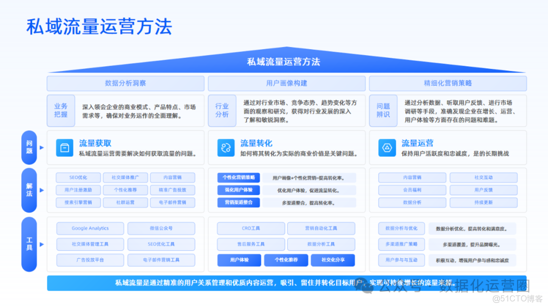Click the briefcase icon beside 流量获取
The height and width of the screenshot is (308, 548).
click(x=64, y=147)
